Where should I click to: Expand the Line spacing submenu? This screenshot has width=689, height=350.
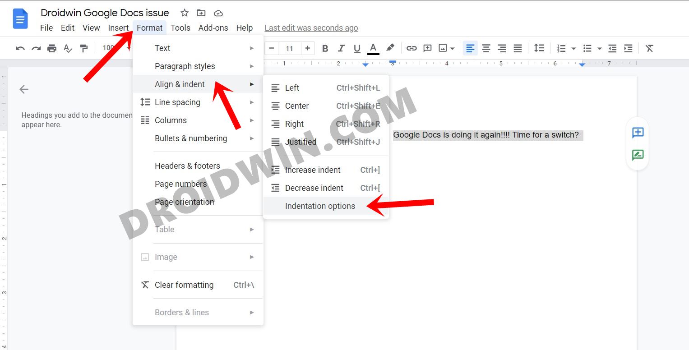198,102
